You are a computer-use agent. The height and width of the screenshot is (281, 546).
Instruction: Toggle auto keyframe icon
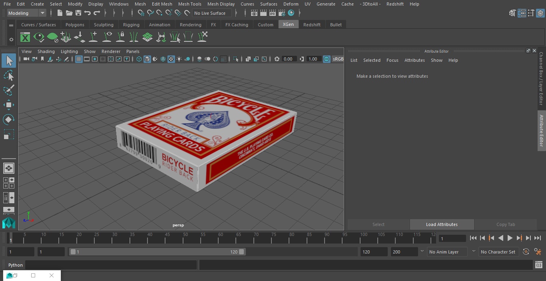point(526,252)
